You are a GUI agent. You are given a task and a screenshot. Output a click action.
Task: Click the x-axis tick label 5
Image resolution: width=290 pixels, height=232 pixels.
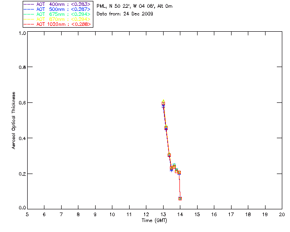point(27,214)
